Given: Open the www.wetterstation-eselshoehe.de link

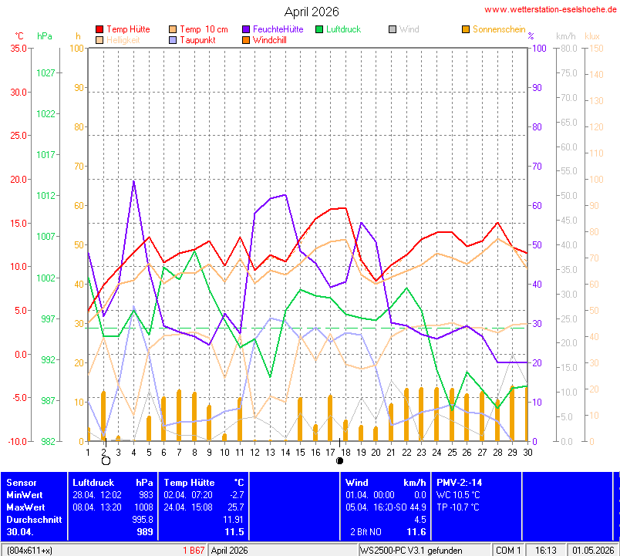Looking at the screenshot, I should pos(551,9).
